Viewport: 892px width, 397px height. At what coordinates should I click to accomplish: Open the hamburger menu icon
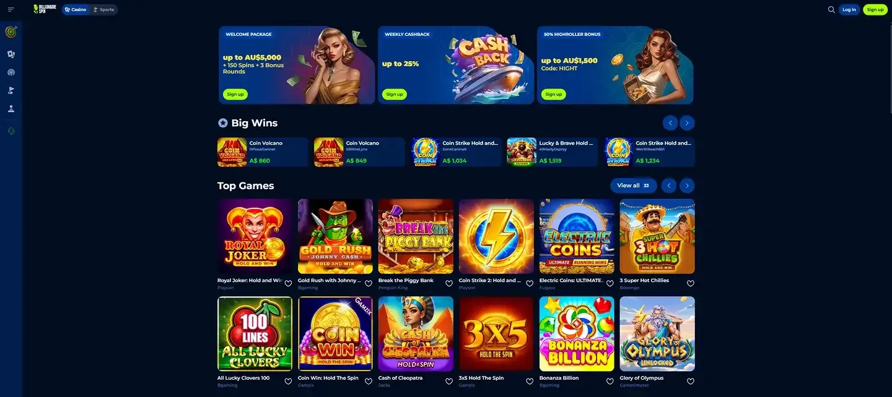click(11, 9)
